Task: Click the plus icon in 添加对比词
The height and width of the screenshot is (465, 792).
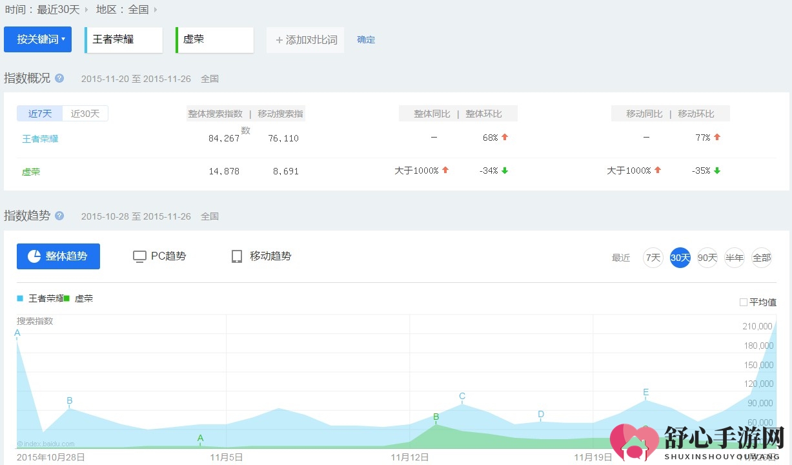Action: coord(279,40)
